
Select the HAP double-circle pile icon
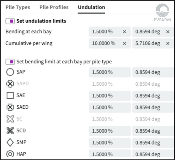(10, 154)
